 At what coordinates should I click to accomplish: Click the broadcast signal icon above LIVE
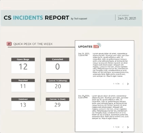pos(99,45)
